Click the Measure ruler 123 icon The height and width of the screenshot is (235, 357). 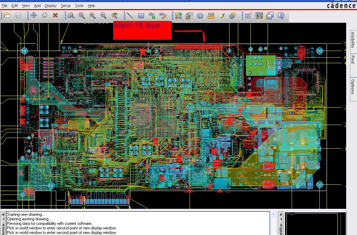211,15
